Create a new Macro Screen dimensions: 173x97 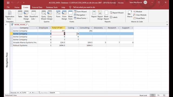coord(130,14)
